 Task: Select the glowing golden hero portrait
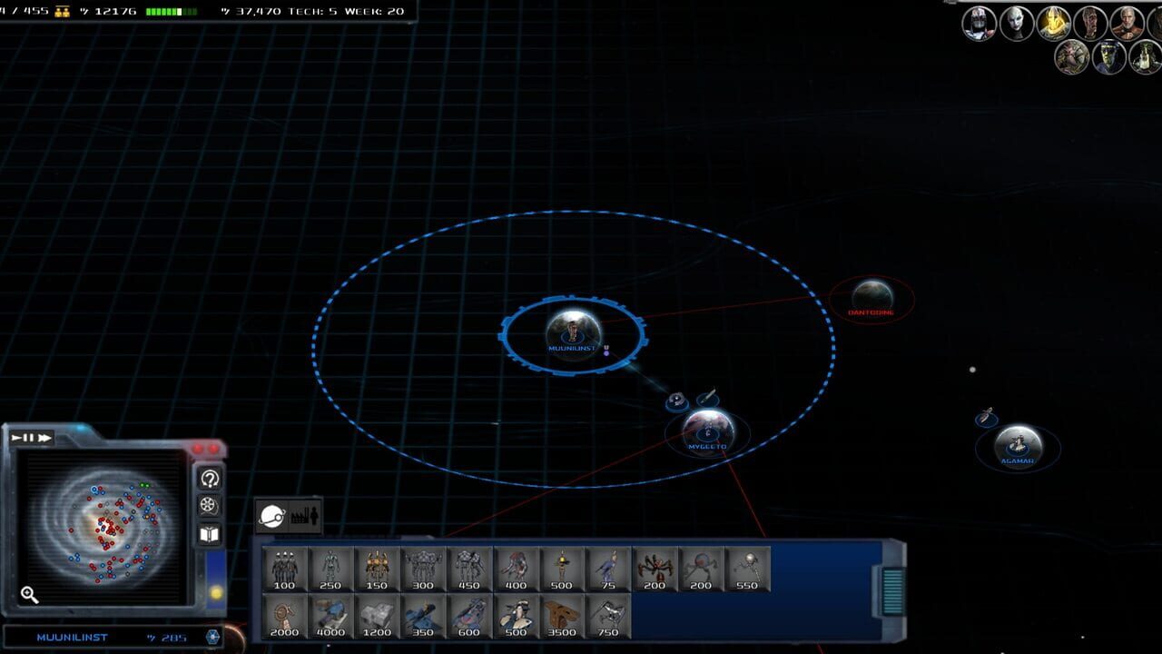[x=1054, y=23]
